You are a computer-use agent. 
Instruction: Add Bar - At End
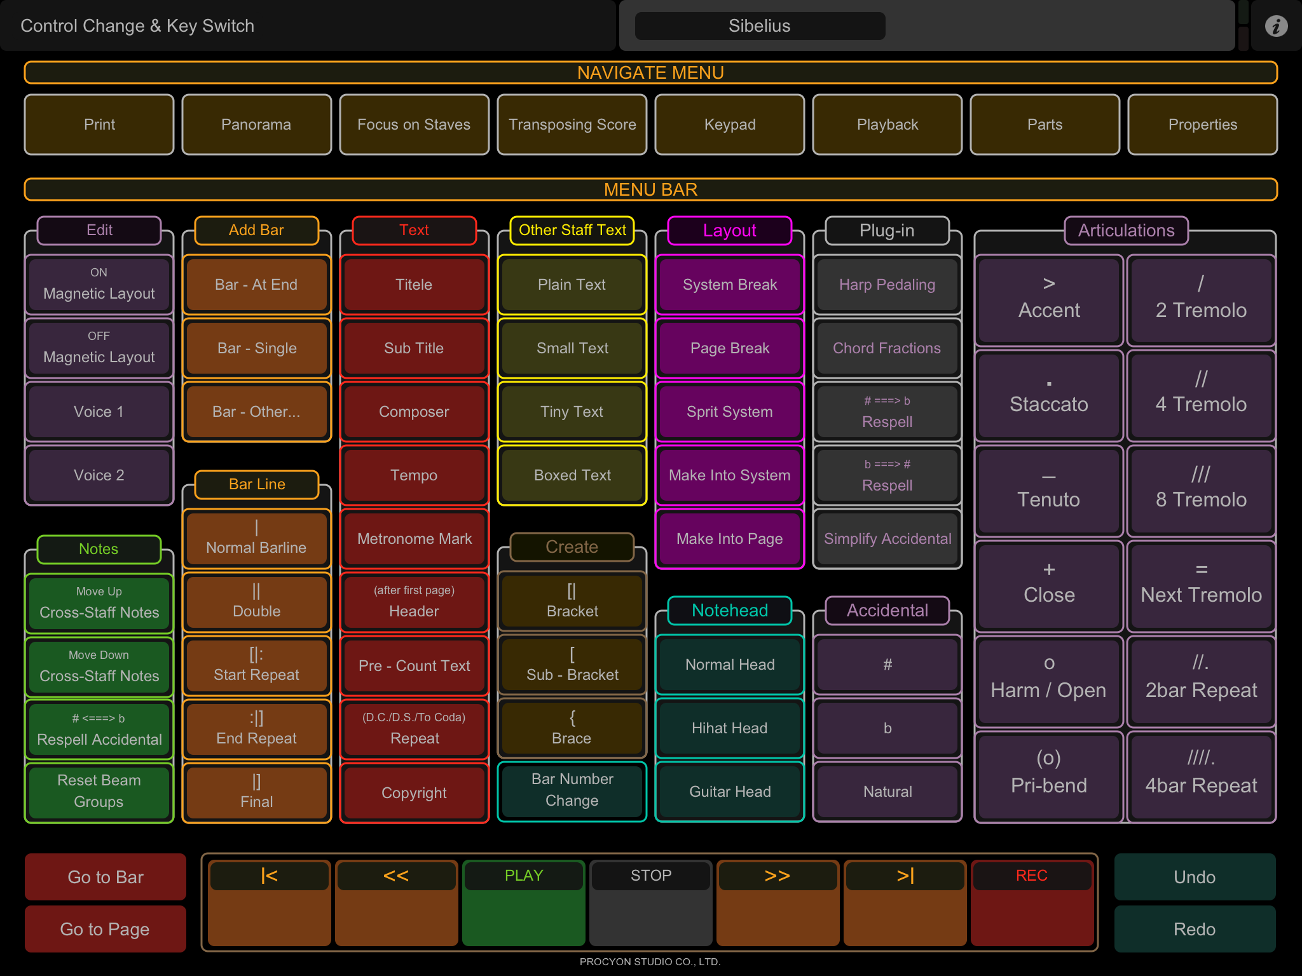pos(256,285)
